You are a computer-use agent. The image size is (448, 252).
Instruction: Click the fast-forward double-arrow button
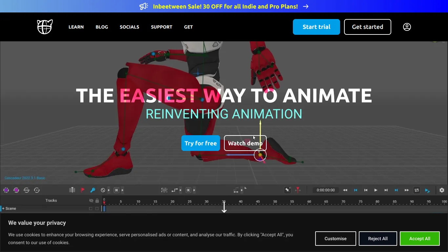pyautogui.click(x=407, y=190)
